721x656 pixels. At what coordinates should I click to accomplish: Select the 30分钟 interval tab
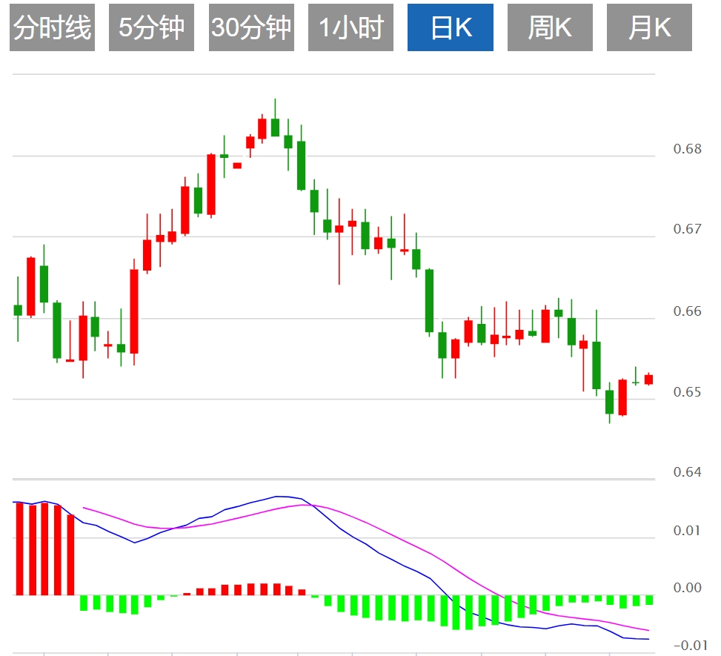pyautogui.click(x=251, y=27)
